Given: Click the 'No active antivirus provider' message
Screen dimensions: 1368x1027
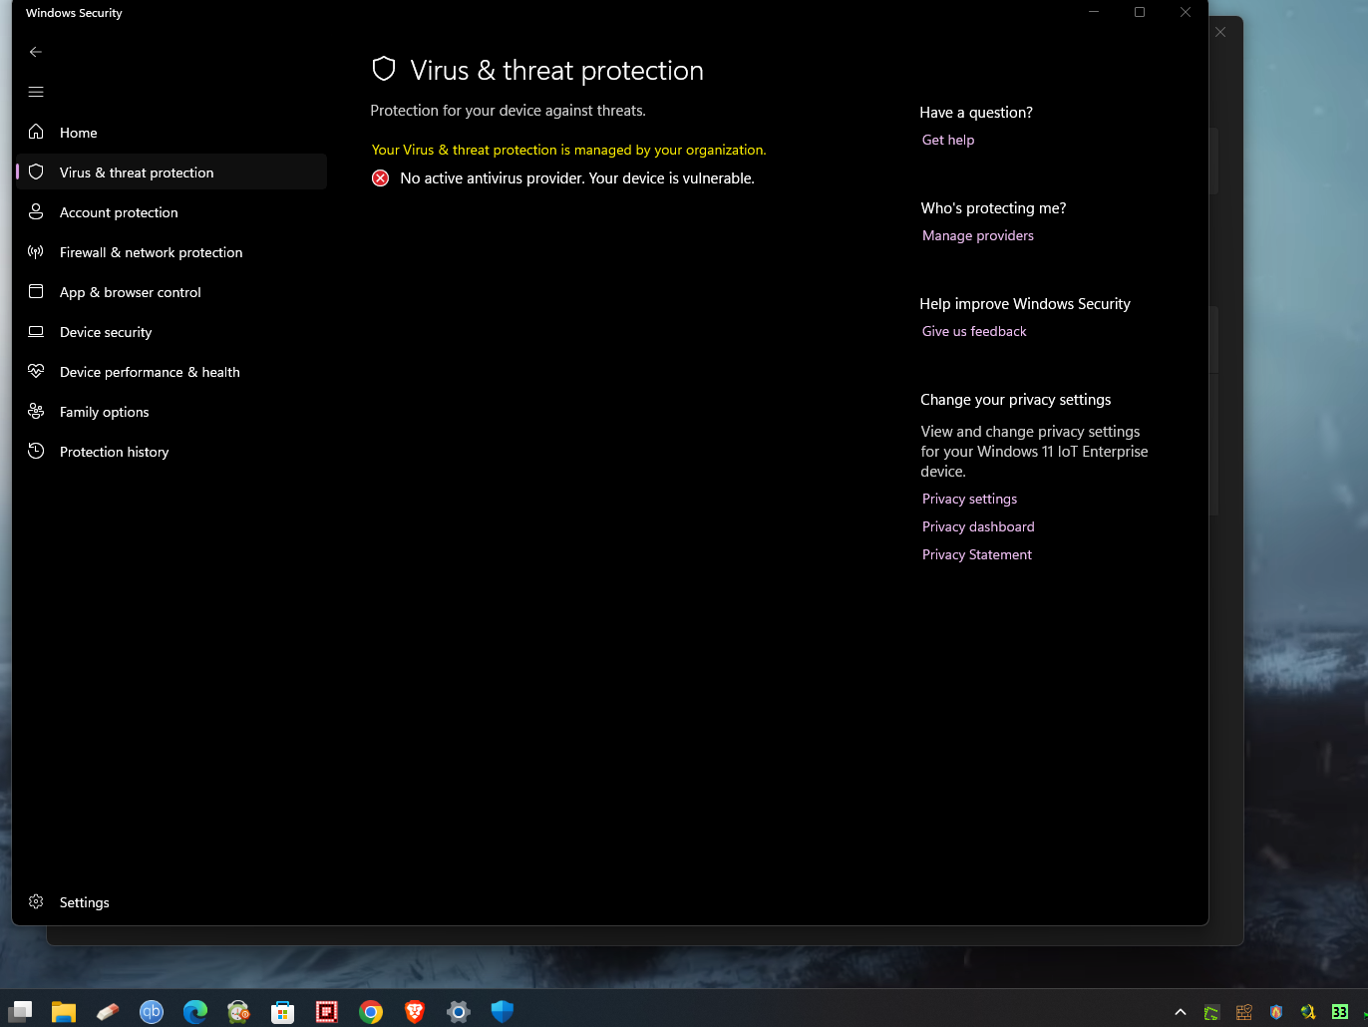Looking at the screenshot, I should click(x=577, y=178).
